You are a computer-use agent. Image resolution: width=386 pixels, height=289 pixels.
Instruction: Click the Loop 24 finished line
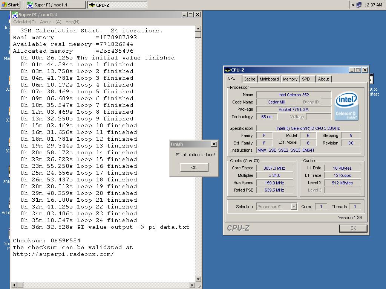[79, 220]
